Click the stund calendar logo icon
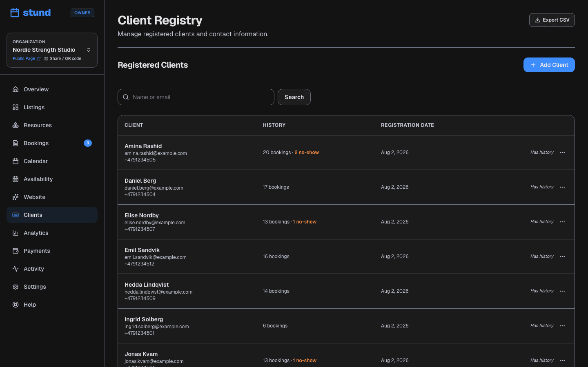Image resolution: width=588 pixels, height=367 pixels. coord(15,13)
